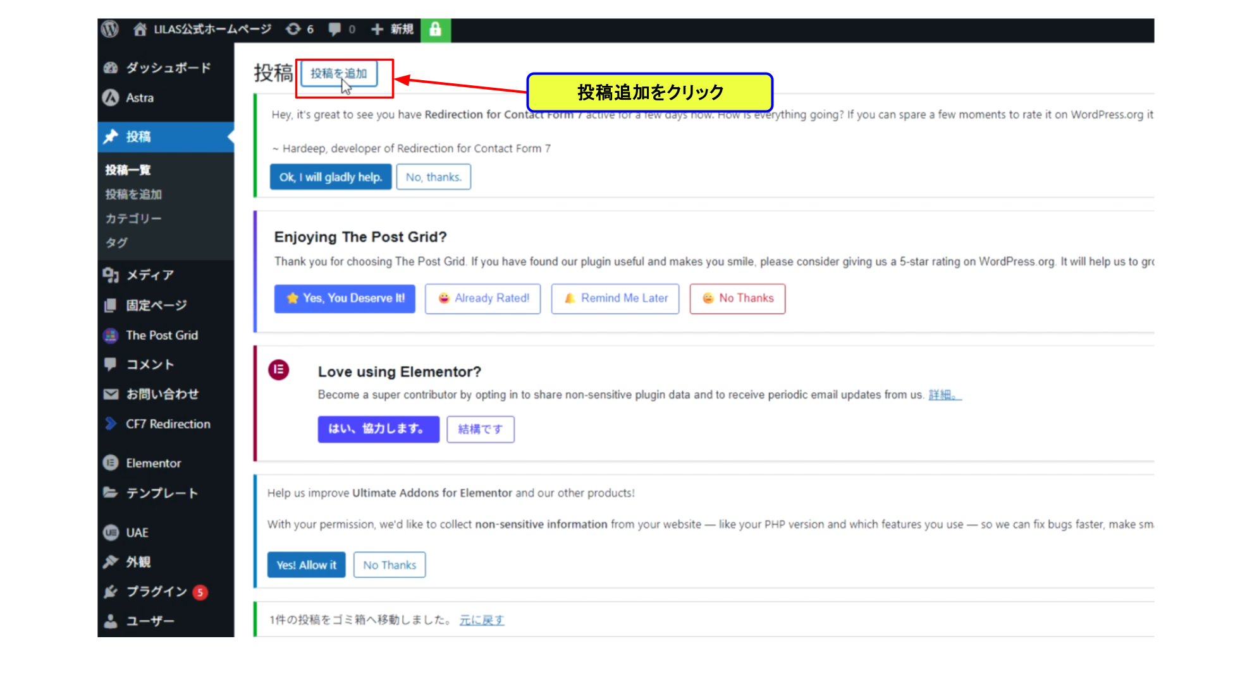This screenshot has height=682, width=1252.
Task: Open the updates icon showing 6
Action: (293, 29)
